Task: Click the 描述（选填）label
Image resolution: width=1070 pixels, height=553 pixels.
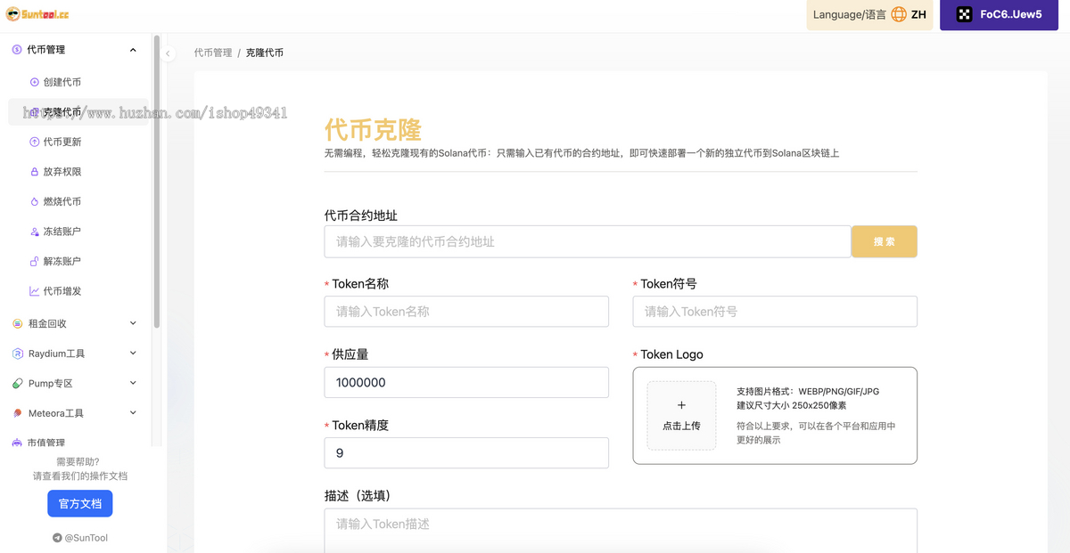Action: pos(361,496)
